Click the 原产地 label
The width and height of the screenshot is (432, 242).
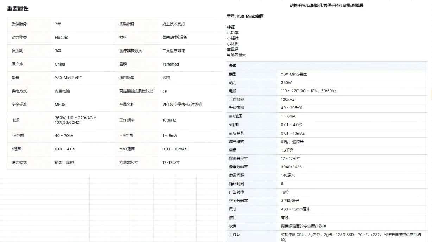tap(17, 64)
